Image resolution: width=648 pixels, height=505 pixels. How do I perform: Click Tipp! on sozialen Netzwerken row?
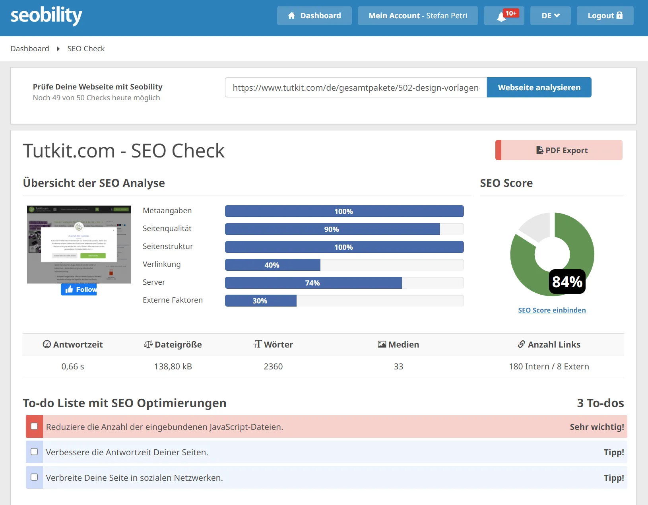pos(614,478)
